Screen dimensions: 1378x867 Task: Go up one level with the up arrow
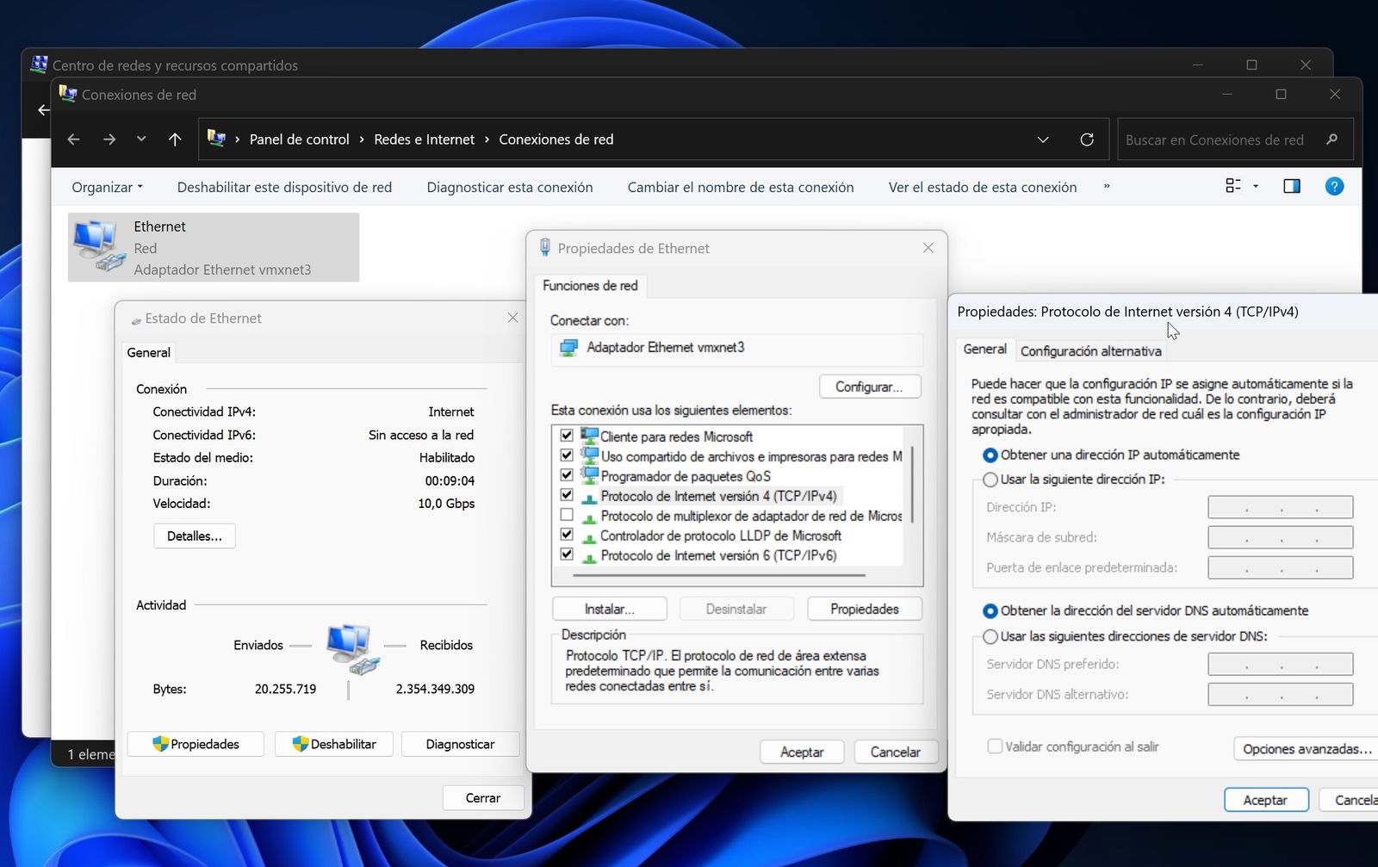pyautogui.click(x=175, y=139)
